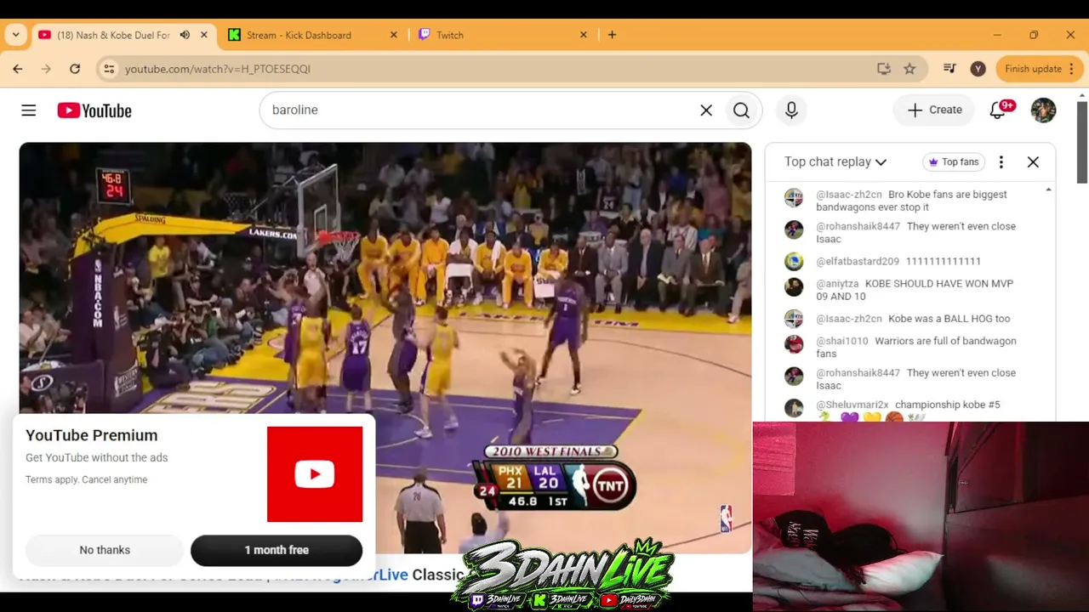Accept the 1 month free offer
This screenshot has width=1089, height=612.
(x=277, y=550)
